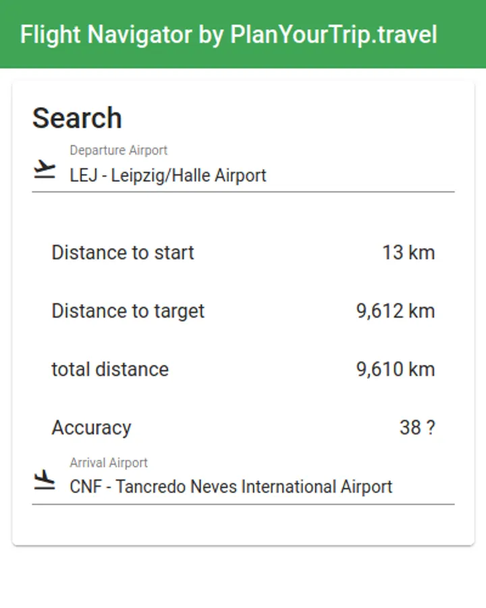Click the 9,612 km value
Image resolution: width=486 pixels, height=608 pixels.
pos(396,311)
